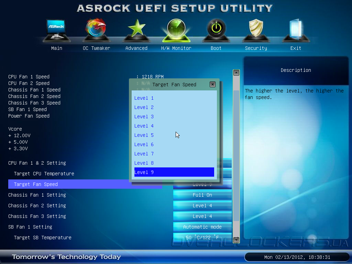This screenshot has height=264, width=352.
Task: Close the Target Fan Speed popup
Action: [212, 85]
